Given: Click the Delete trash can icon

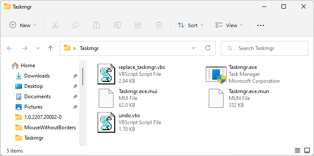Looking at the screenshot, I should 159,25.
